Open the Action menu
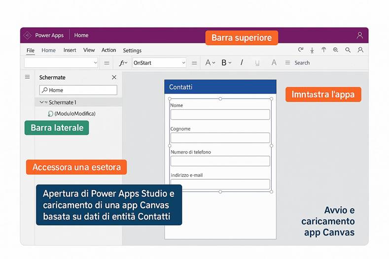The width and height of the screenshot is (389, 259). [108, 50]
